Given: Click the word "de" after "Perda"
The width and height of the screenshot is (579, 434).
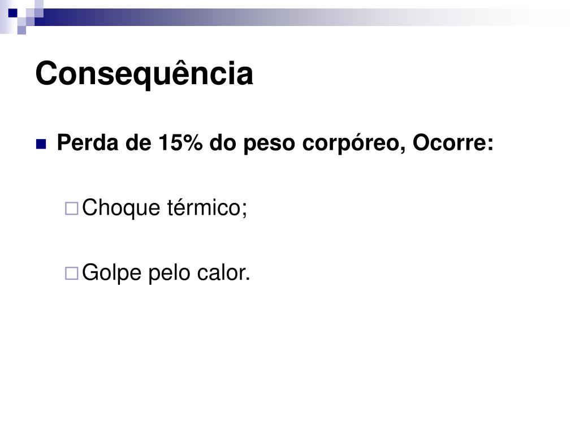Looking at the screenshot, I should [x=139, y=143].
